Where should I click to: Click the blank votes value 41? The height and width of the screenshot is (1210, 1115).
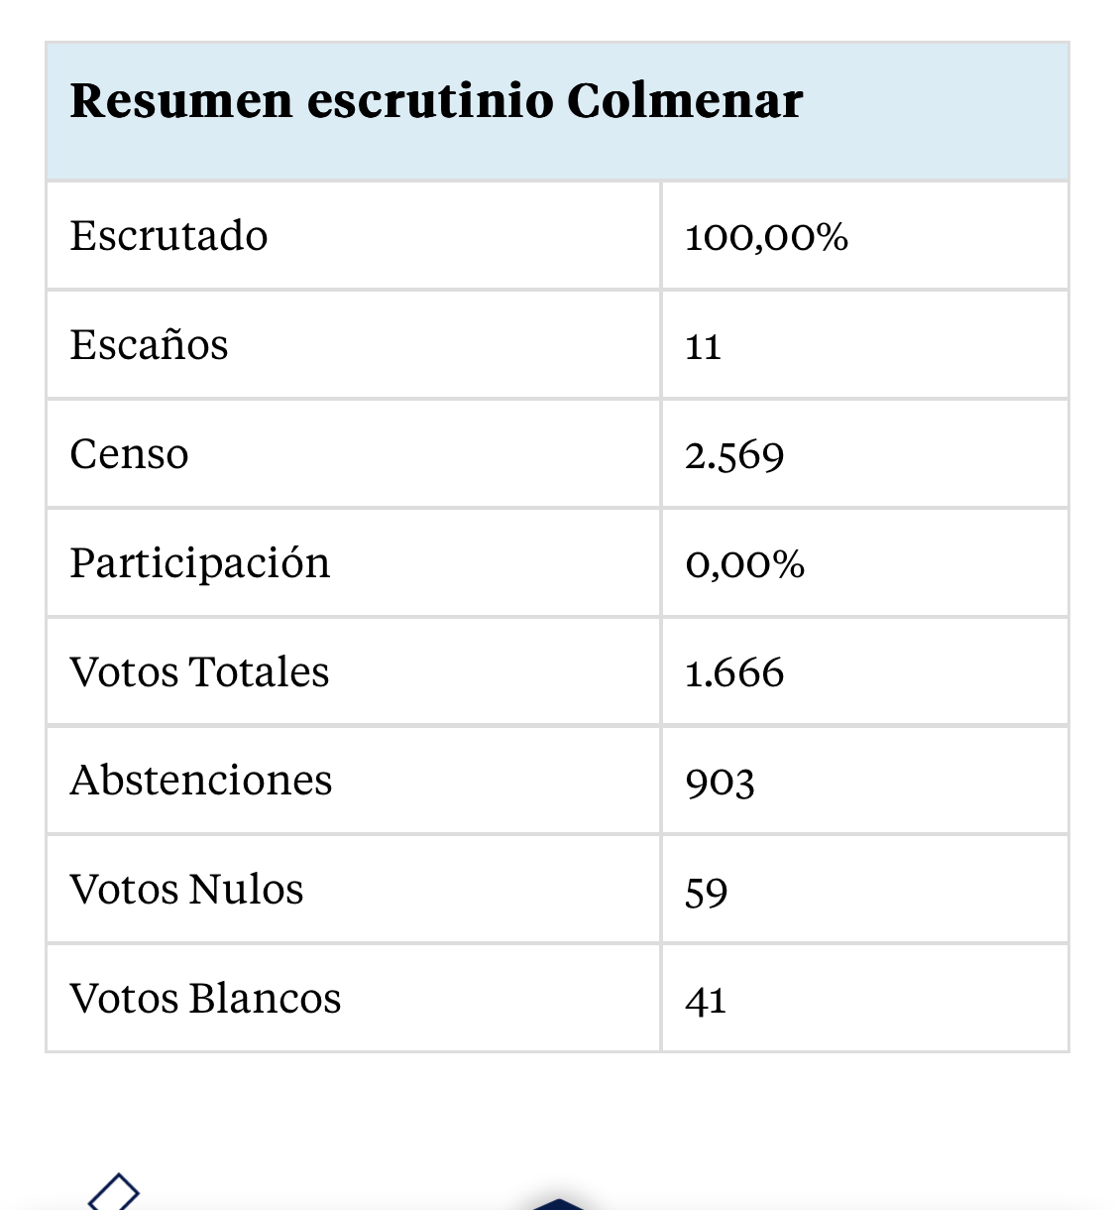coord(706,1001)
